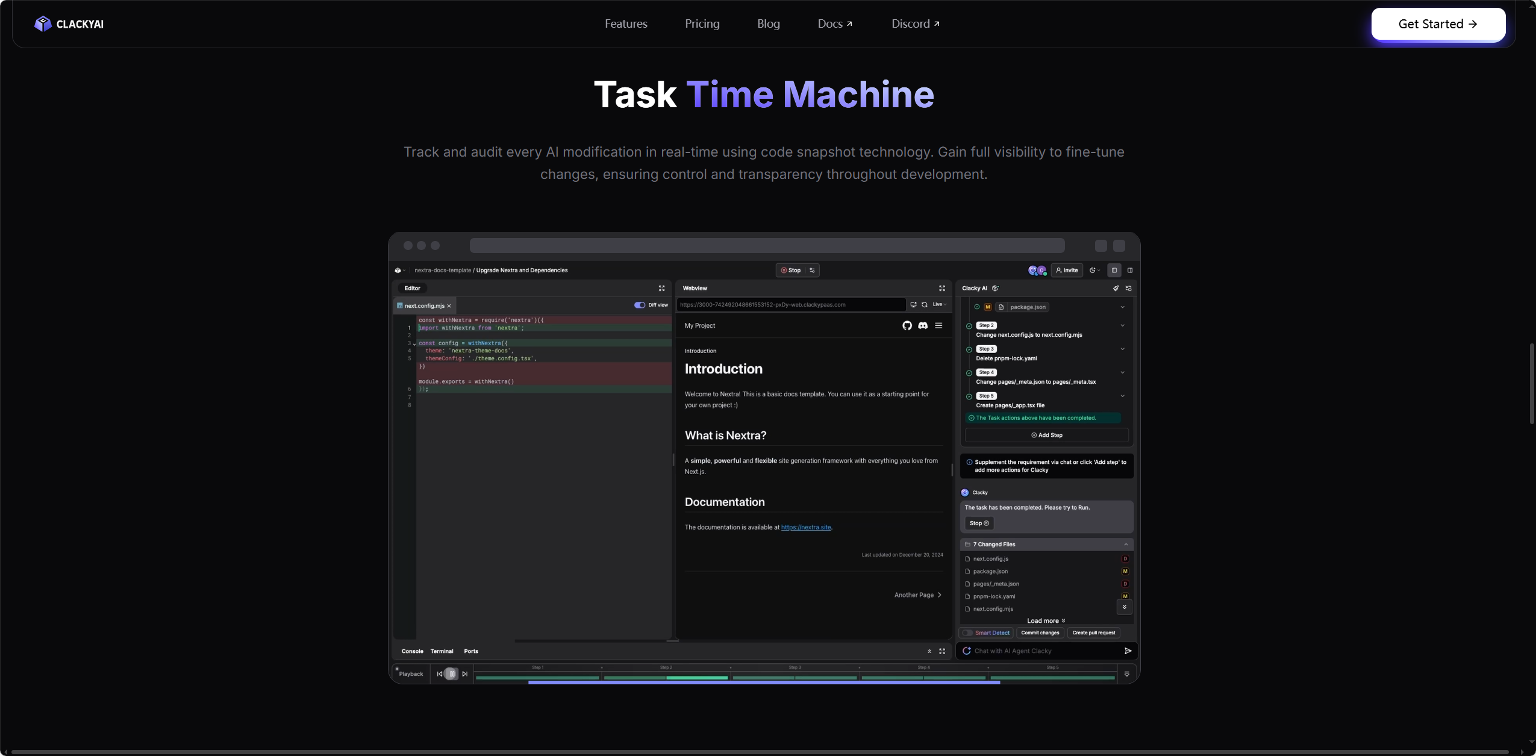This screenshot has width=1536, height=756.
Task: Toggle the Diff view switch
Action: [640, 305]
